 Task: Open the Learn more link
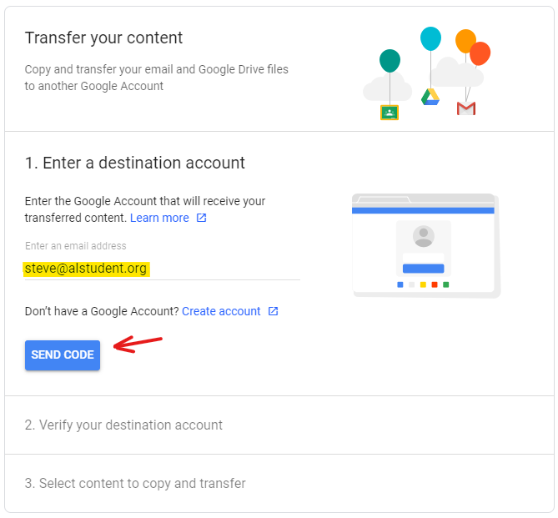(x=159, y=218)
